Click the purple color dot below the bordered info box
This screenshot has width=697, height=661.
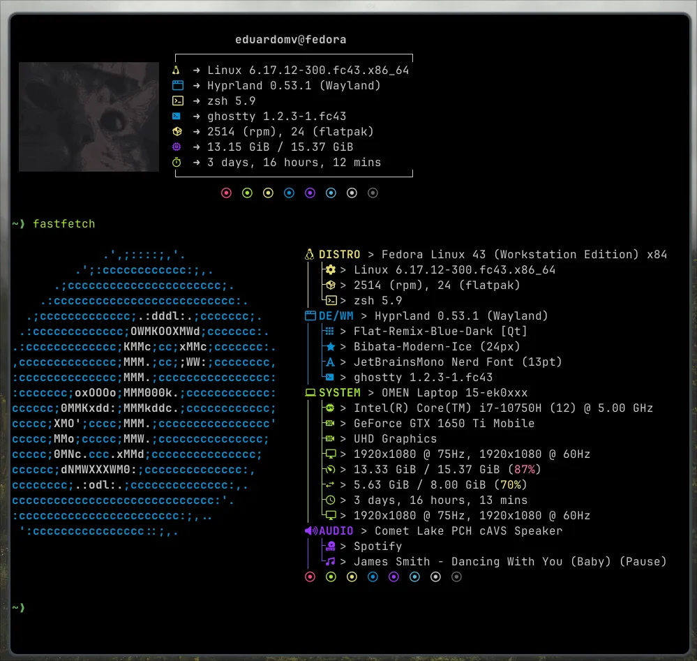point(310,193)
